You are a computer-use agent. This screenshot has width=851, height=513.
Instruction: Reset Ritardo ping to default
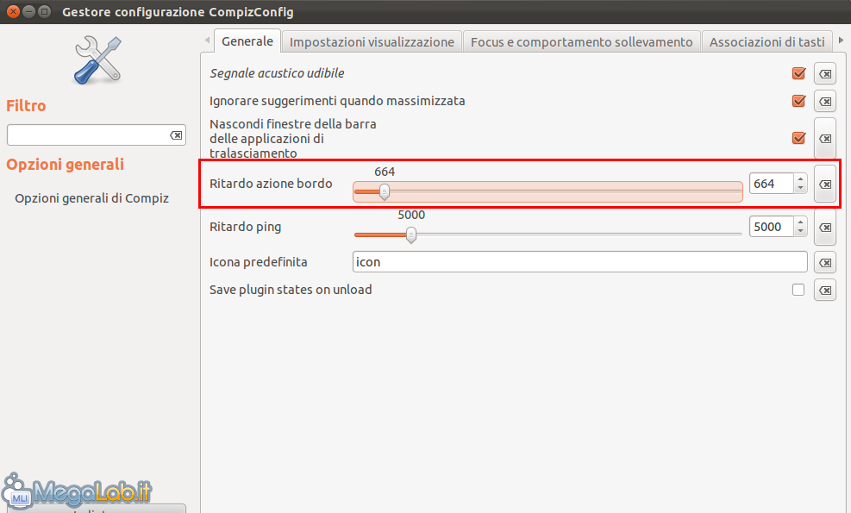[825, 228]
